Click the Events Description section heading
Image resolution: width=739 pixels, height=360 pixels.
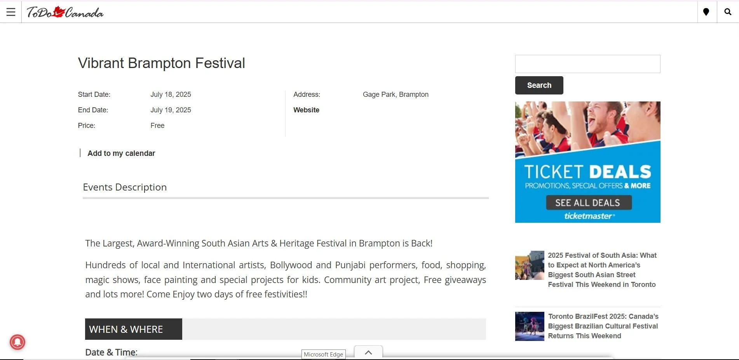click(125, 187)
